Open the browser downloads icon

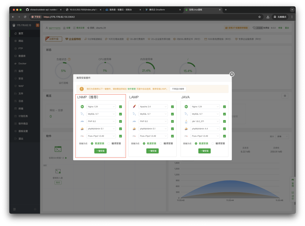pos(268,17)
